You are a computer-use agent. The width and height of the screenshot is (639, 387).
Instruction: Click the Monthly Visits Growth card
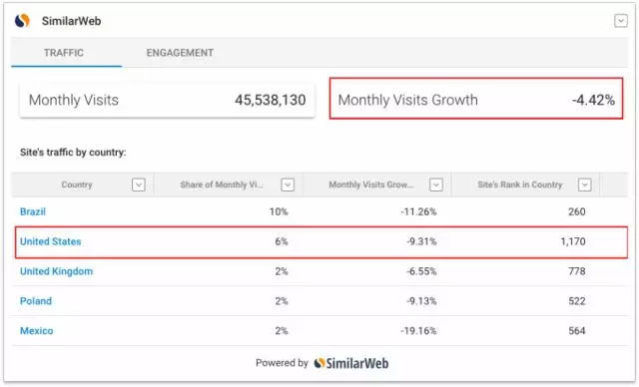[x=476, y=99]
